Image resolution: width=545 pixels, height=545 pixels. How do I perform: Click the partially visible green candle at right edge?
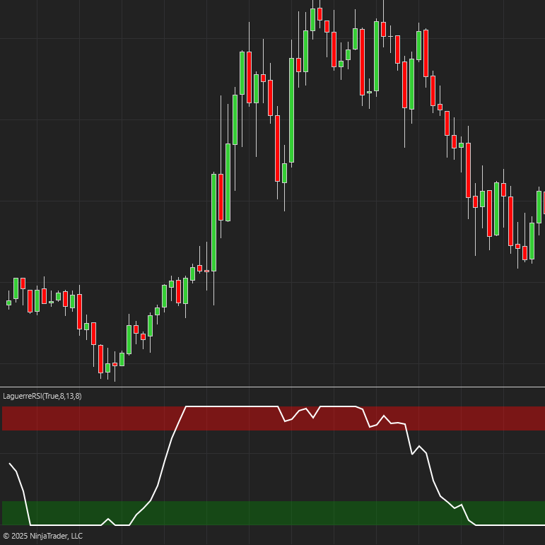(x=539, y=207)
